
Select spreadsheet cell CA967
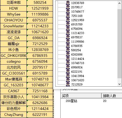(14, 91)
